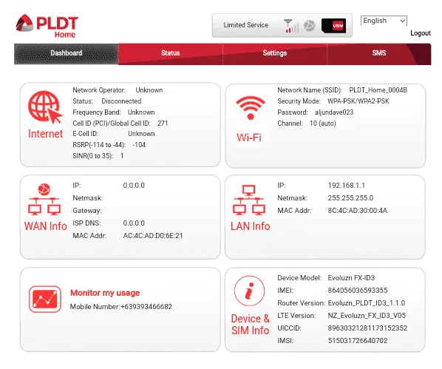Click the mobile number +639393466682
442x369 pixels.
(146, 307)
